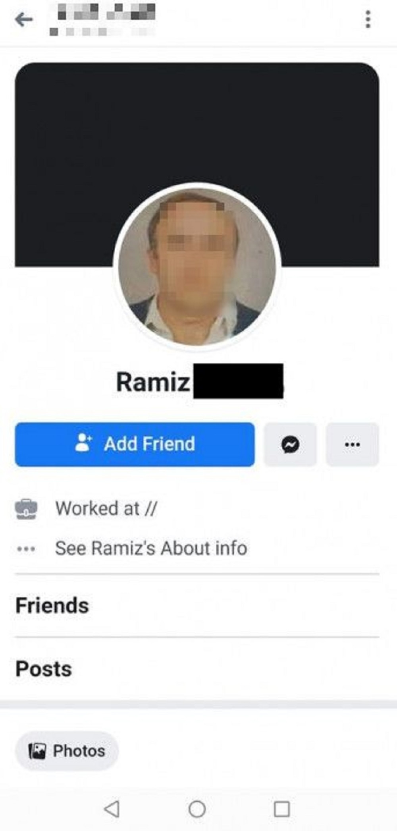Open Messenger chat with Ramiz

(x=290, y=444)
